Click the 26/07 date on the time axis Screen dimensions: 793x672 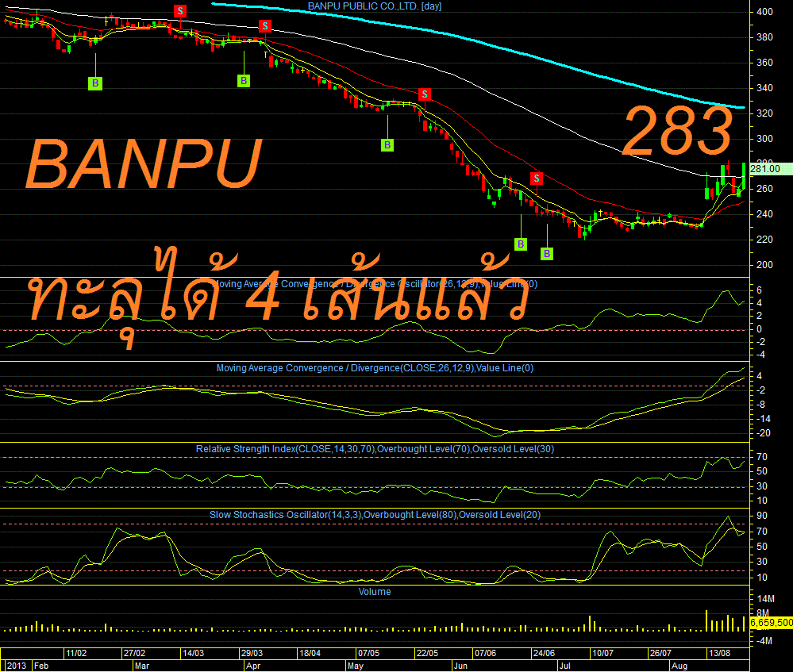[660, 653]
